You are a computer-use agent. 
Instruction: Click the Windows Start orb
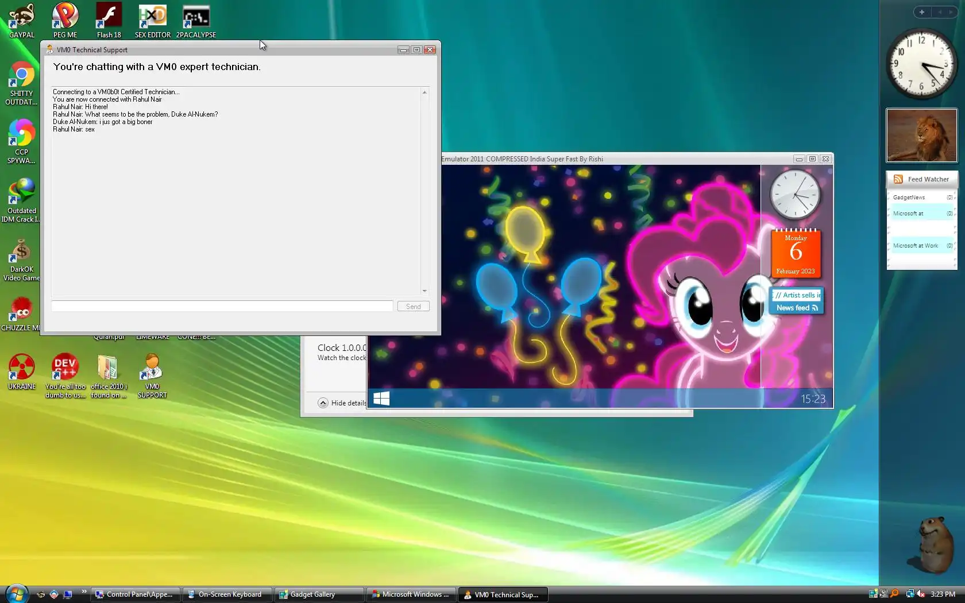[17, 594]
